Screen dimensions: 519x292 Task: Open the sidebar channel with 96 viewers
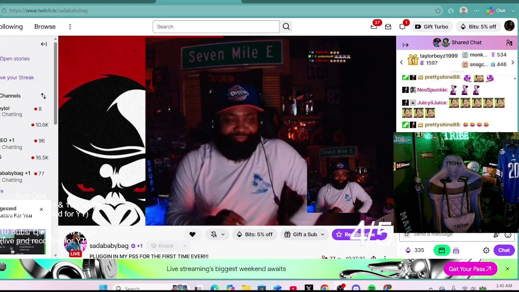[x=24, y=144]
